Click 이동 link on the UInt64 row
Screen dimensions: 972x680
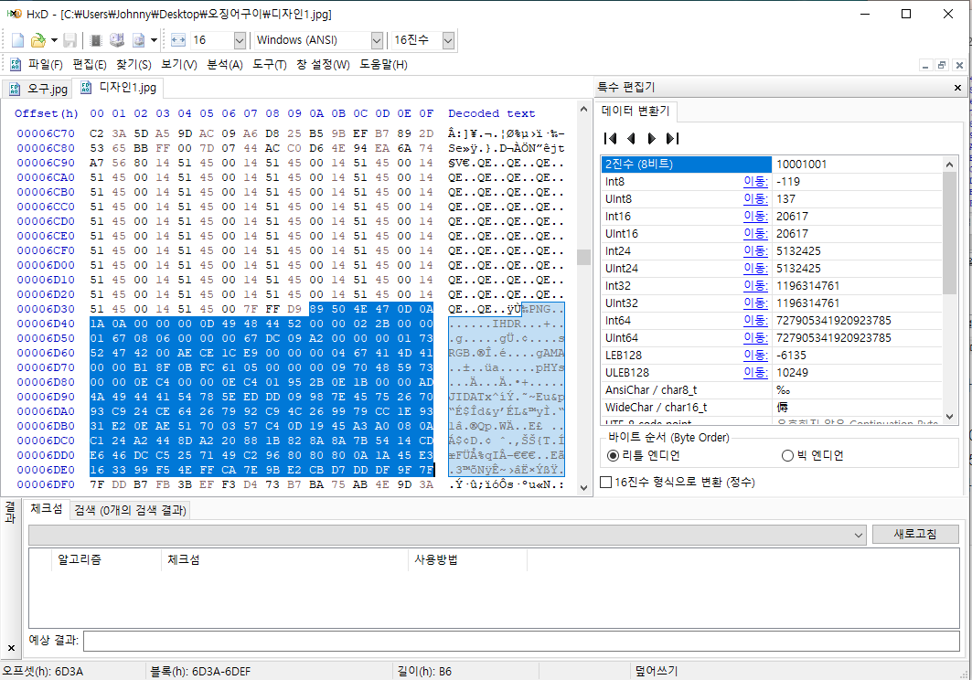[x=755, y=338]
